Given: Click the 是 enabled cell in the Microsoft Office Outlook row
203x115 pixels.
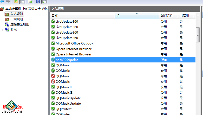Looking at the screenshot, I should 181,43.
